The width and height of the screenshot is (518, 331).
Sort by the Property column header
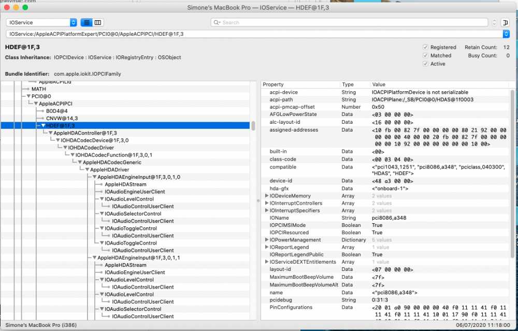click(x=300, y=84)
